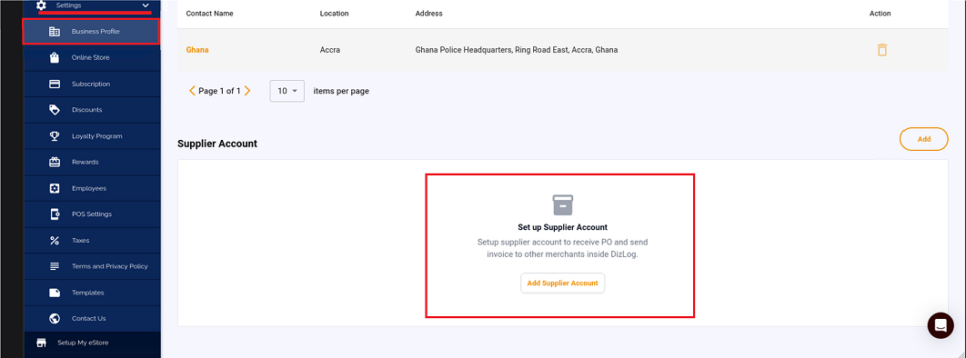
Task: Click the Add Supplier Account button
Action: tap(562, 283)
